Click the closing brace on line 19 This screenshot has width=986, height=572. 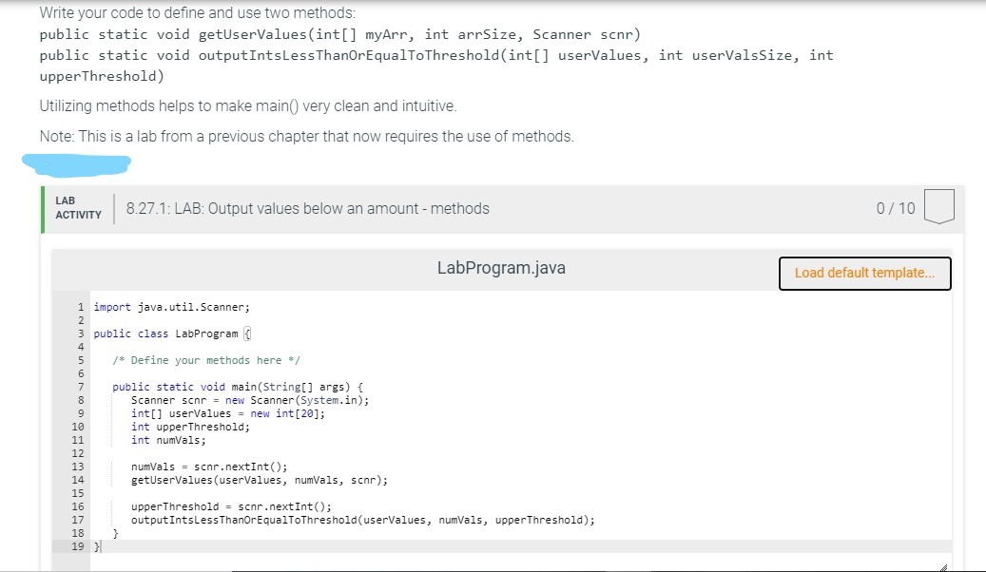pos(97,546)
